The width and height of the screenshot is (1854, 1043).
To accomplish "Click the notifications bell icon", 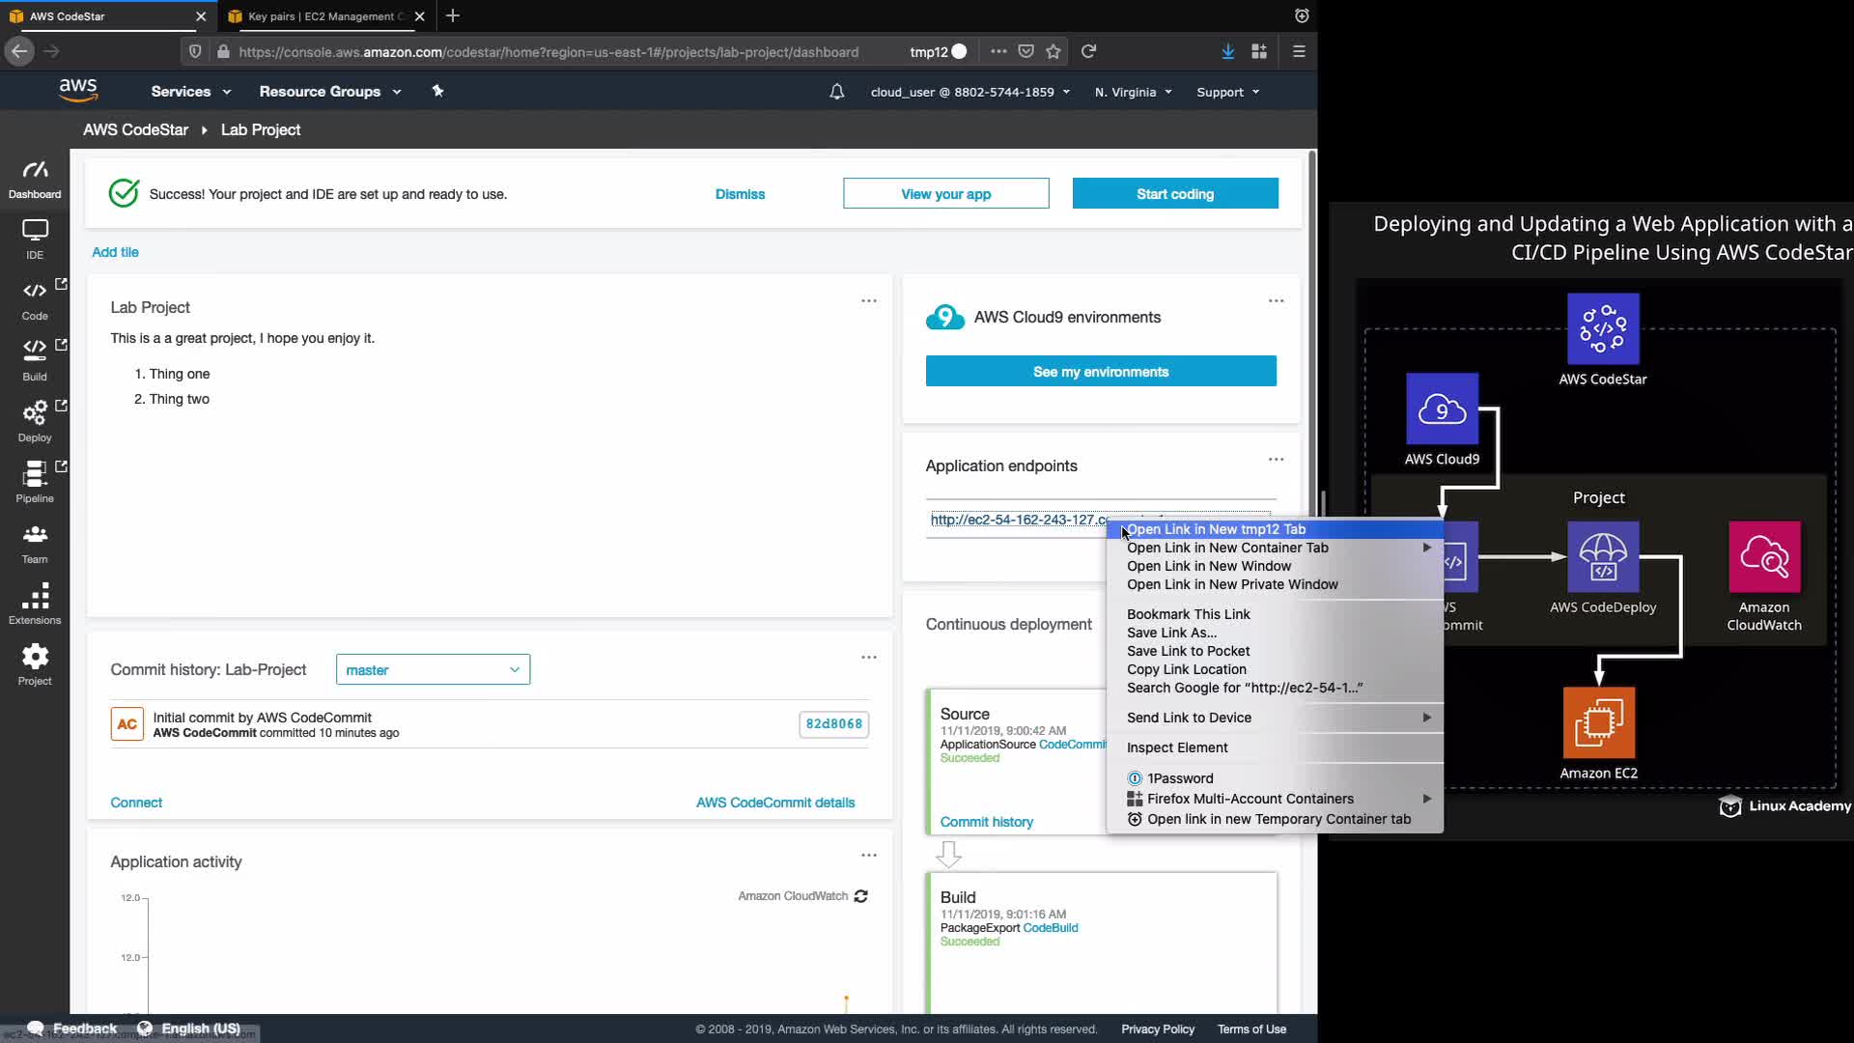I will (837, 92).
